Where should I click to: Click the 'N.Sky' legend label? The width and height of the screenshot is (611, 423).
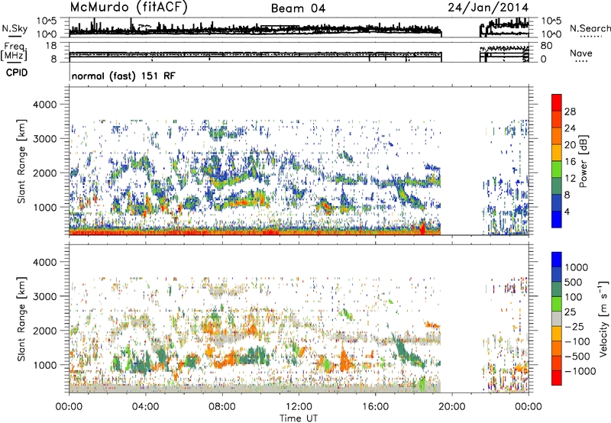(15, 28)
